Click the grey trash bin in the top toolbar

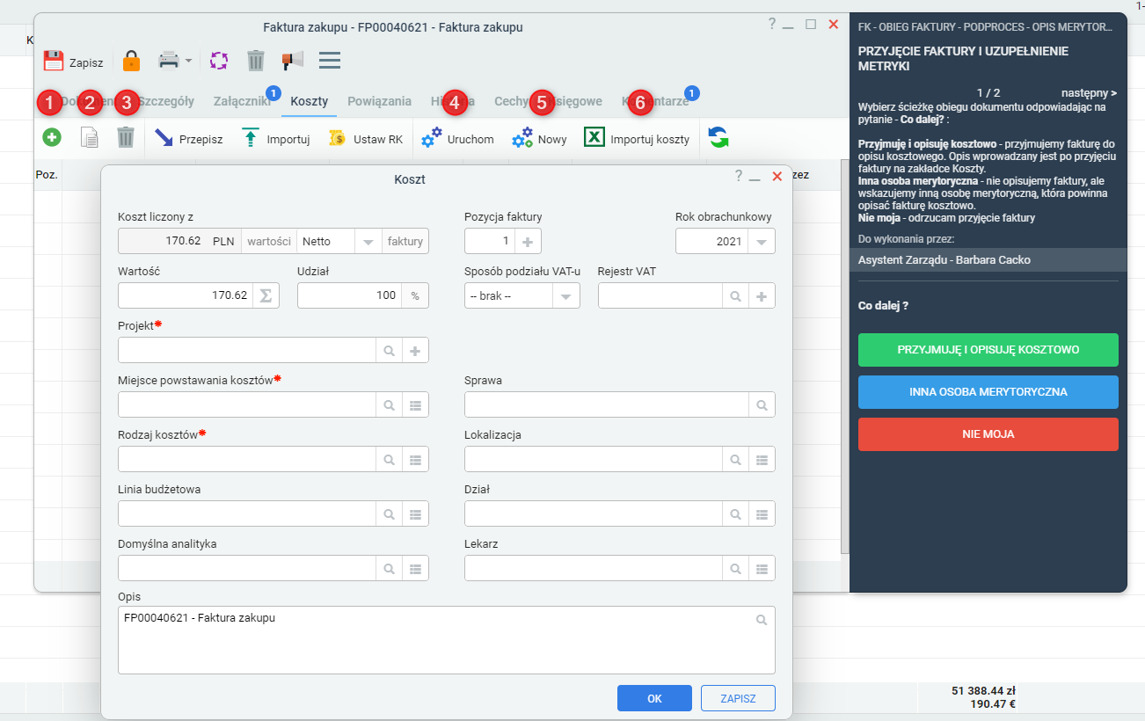pyautogui.click(x=256, y=61)
